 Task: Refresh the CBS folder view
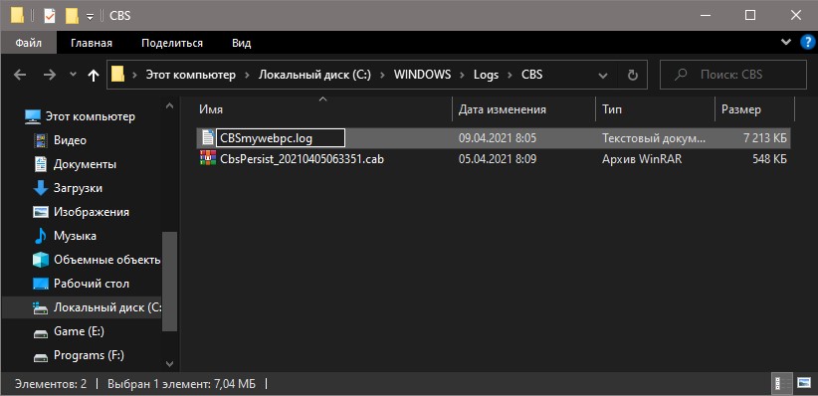632,76
